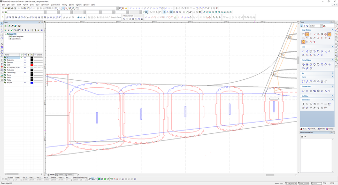Open the Modify menu

[x=64, y=5]
